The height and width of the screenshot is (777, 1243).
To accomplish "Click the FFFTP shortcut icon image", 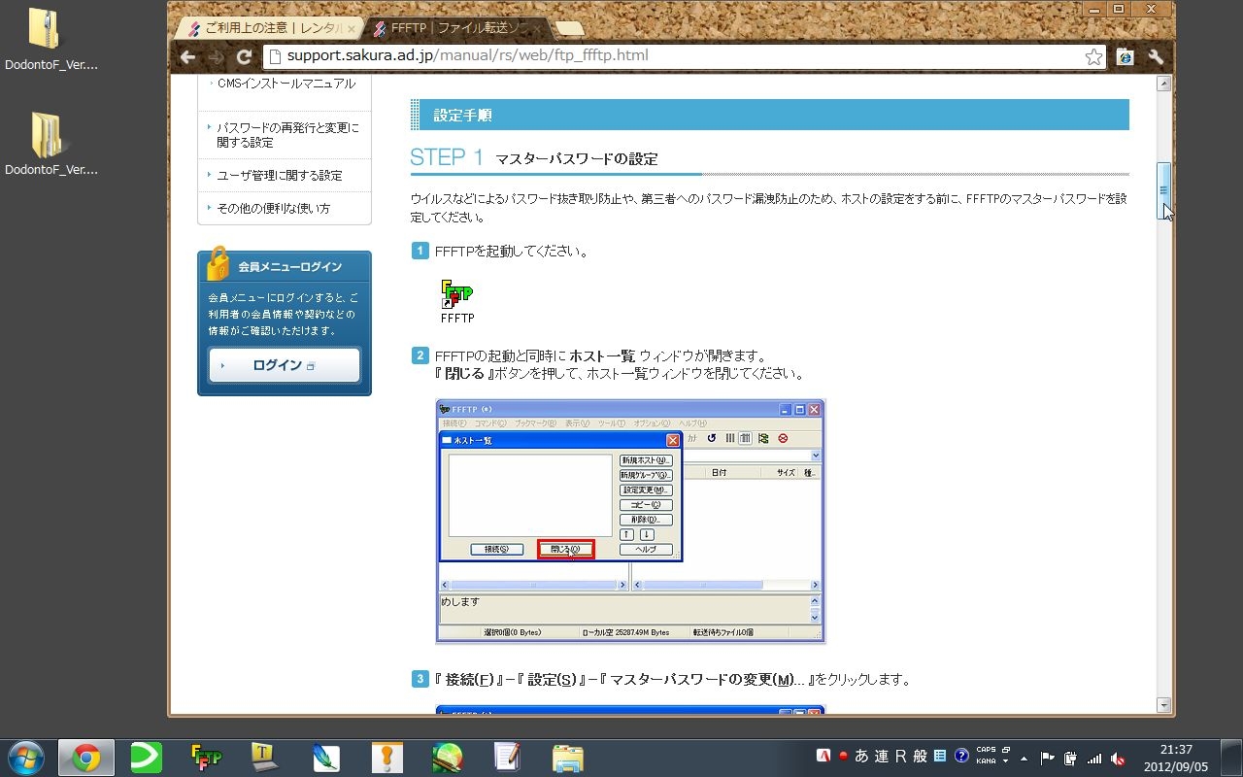I will point(457,294).
